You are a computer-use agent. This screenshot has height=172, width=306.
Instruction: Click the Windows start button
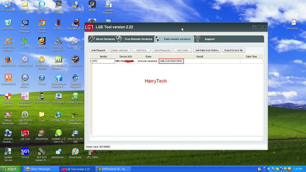point(10,169)
